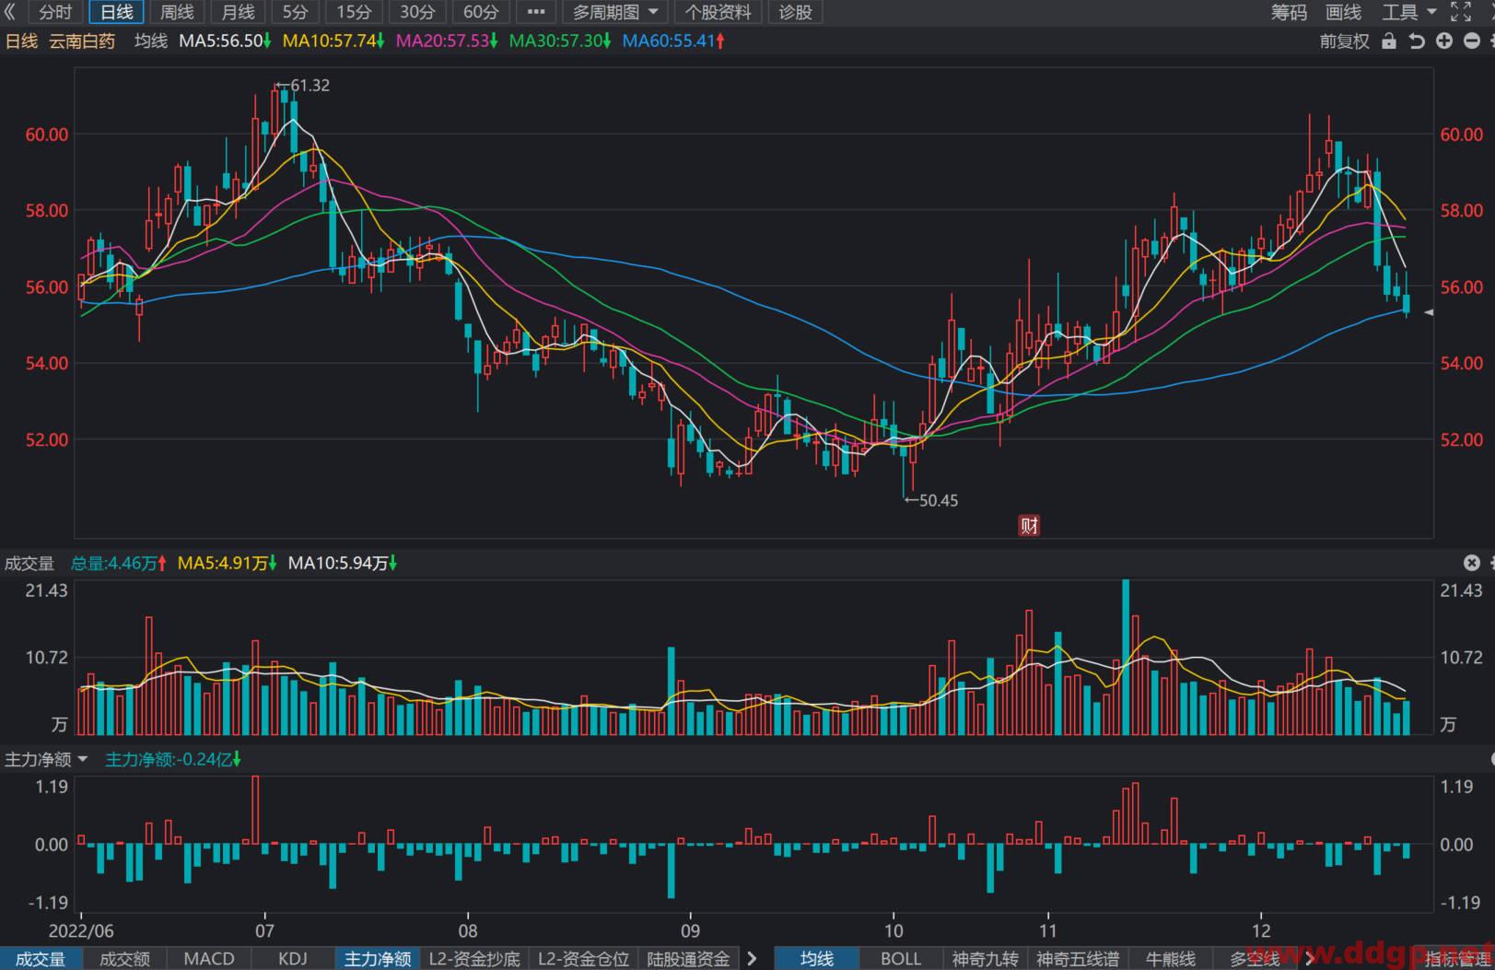Screen dimensions: 1495x970
Task: Click the green MA30:57.30 indicator
Action: [560, 41]
